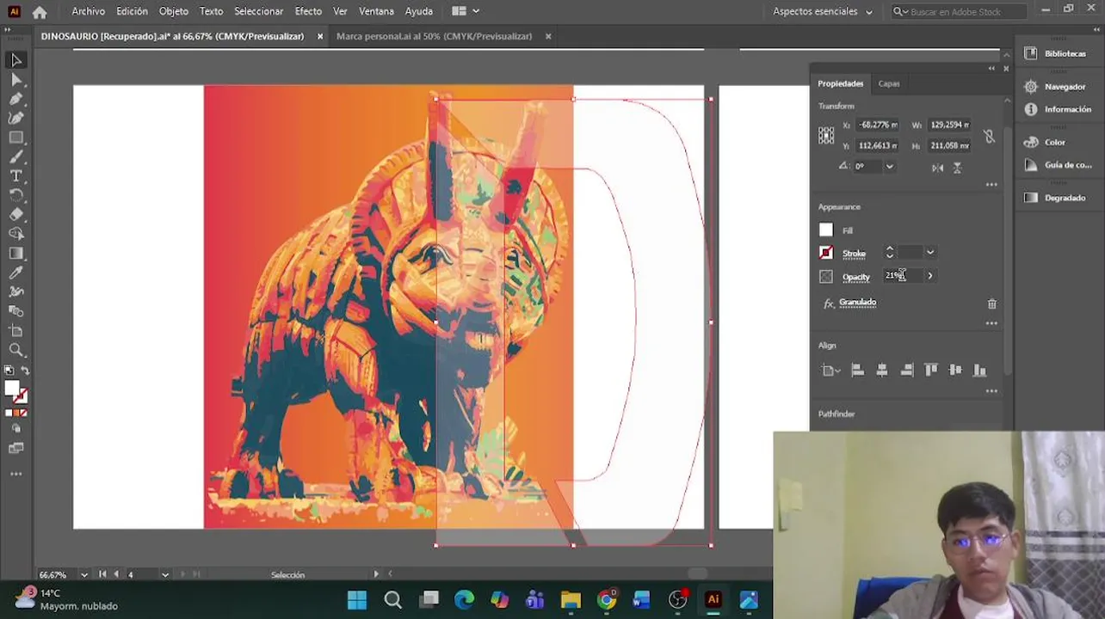Align objects to top edge
Image resolution: width=1105 pixels, height=619 pixels.
(931, 371)
